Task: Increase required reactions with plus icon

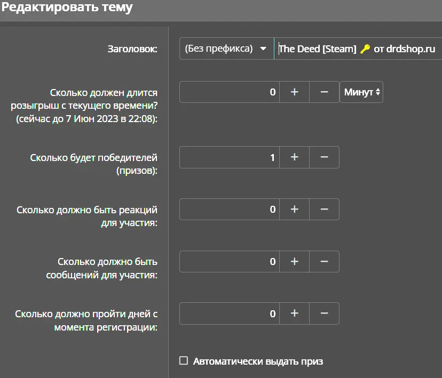Action: point(294,210)
